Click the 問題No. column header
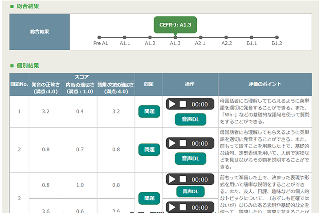This screenshot has width=321, height=215. (19, 84)
